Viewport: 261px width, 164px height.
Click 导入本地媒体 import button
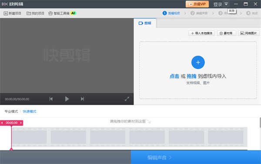(201, 33)
